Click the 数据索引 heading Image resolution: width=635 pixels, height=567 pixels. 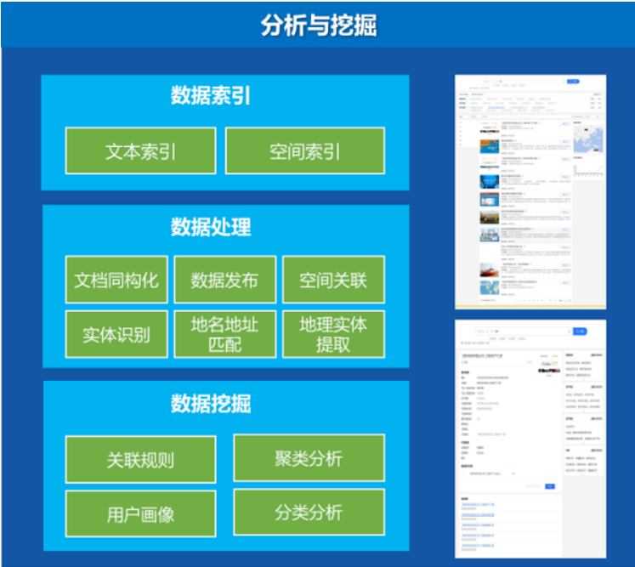tap(211, 95)
